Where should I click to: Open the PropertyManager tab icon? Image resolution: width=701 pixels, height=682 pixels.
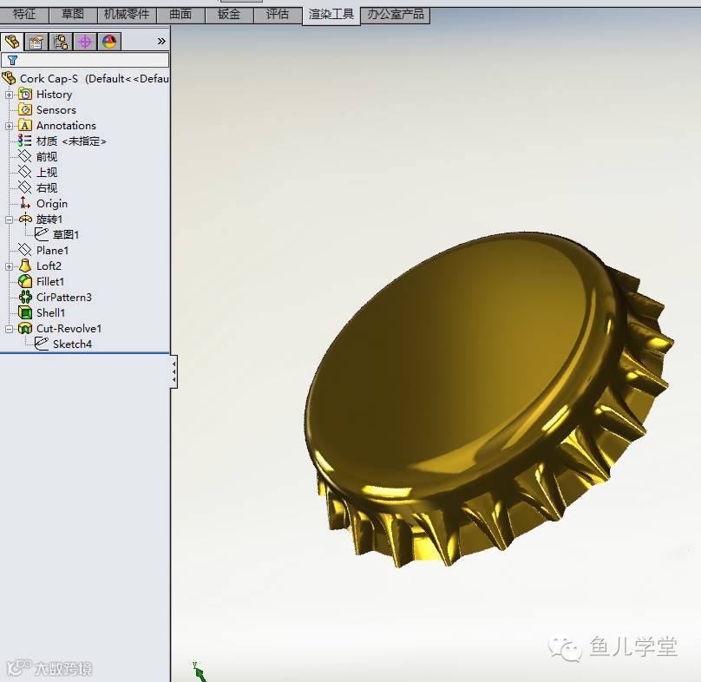click(36, 42)
